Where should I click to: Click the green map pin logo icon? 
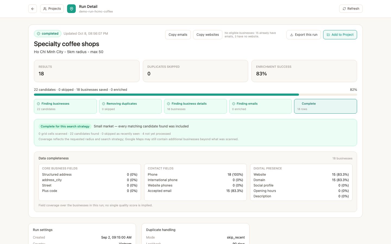(71, 9)
